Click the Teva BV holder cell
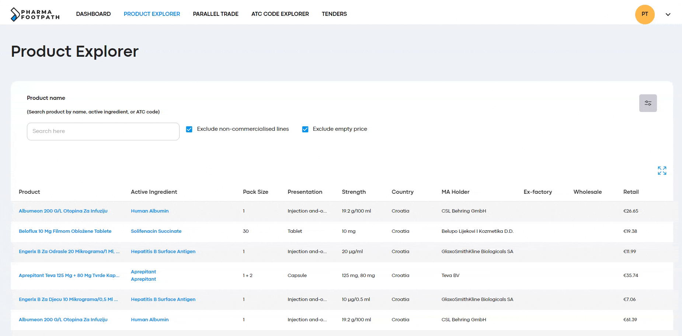Viewport: 682px width, 336px height. (450, 276)
